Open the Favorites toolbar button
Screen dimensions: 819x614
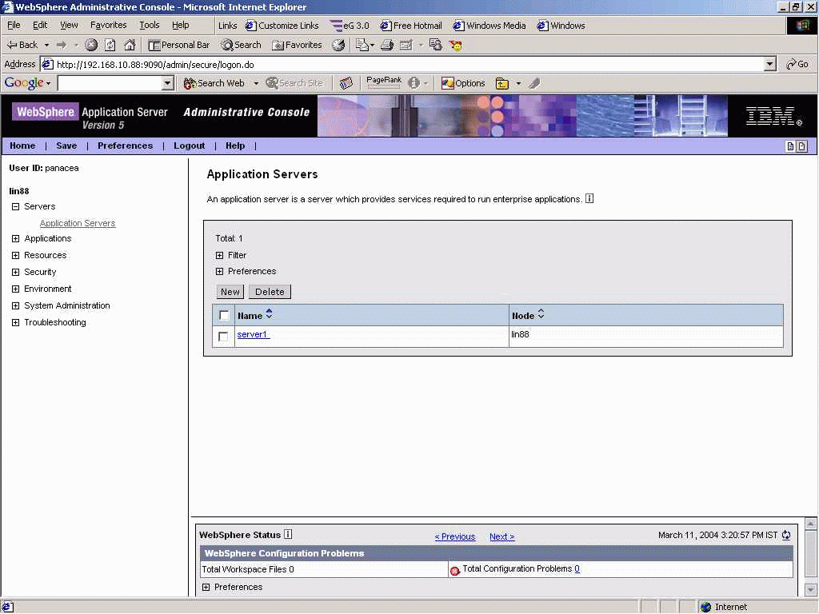click(x=298, y=45)
